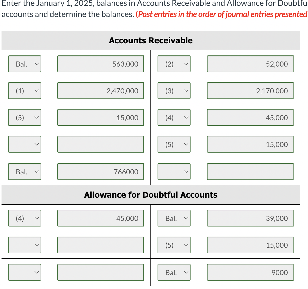Screen dimensions: 308x289
Task: Open the (5) dropdown beside 15,000 in Allowance account
Action: pos(174,245)
